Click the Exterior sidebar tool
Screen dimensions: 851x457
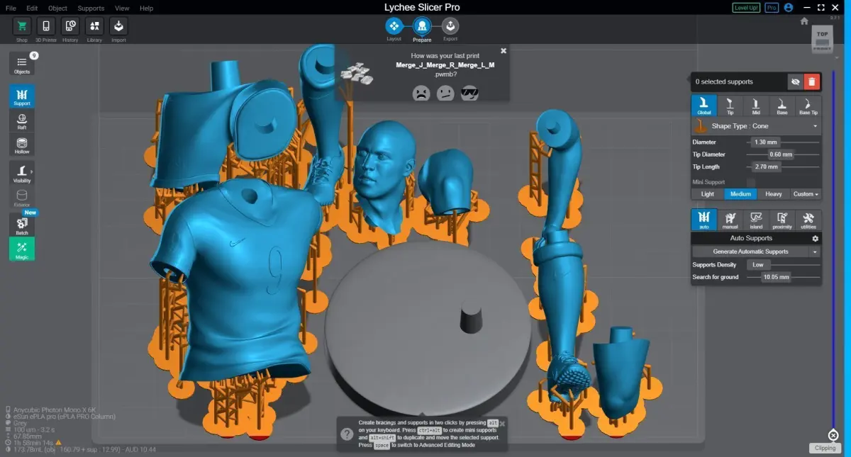(x=22, y=198)
